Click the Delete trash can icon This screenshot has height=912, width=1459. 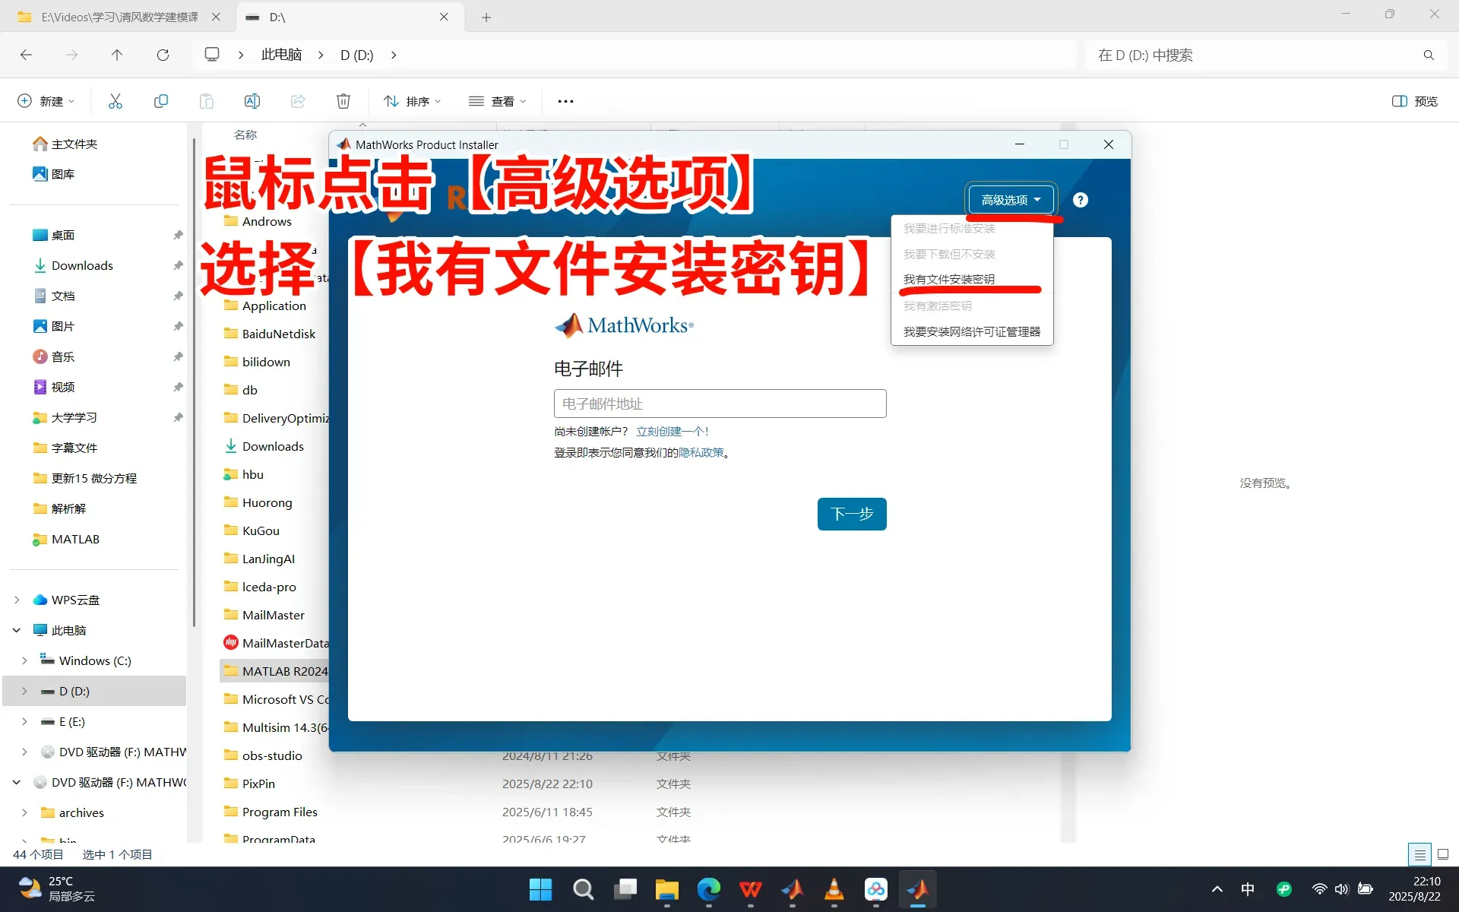[x=343, y=101]
